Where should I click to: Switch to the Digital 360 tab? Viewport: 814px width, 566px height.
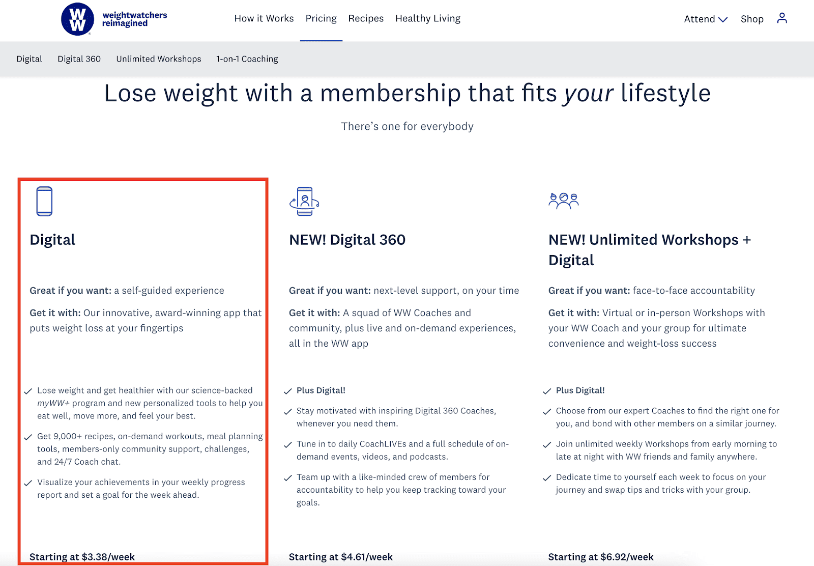[79, 59]
